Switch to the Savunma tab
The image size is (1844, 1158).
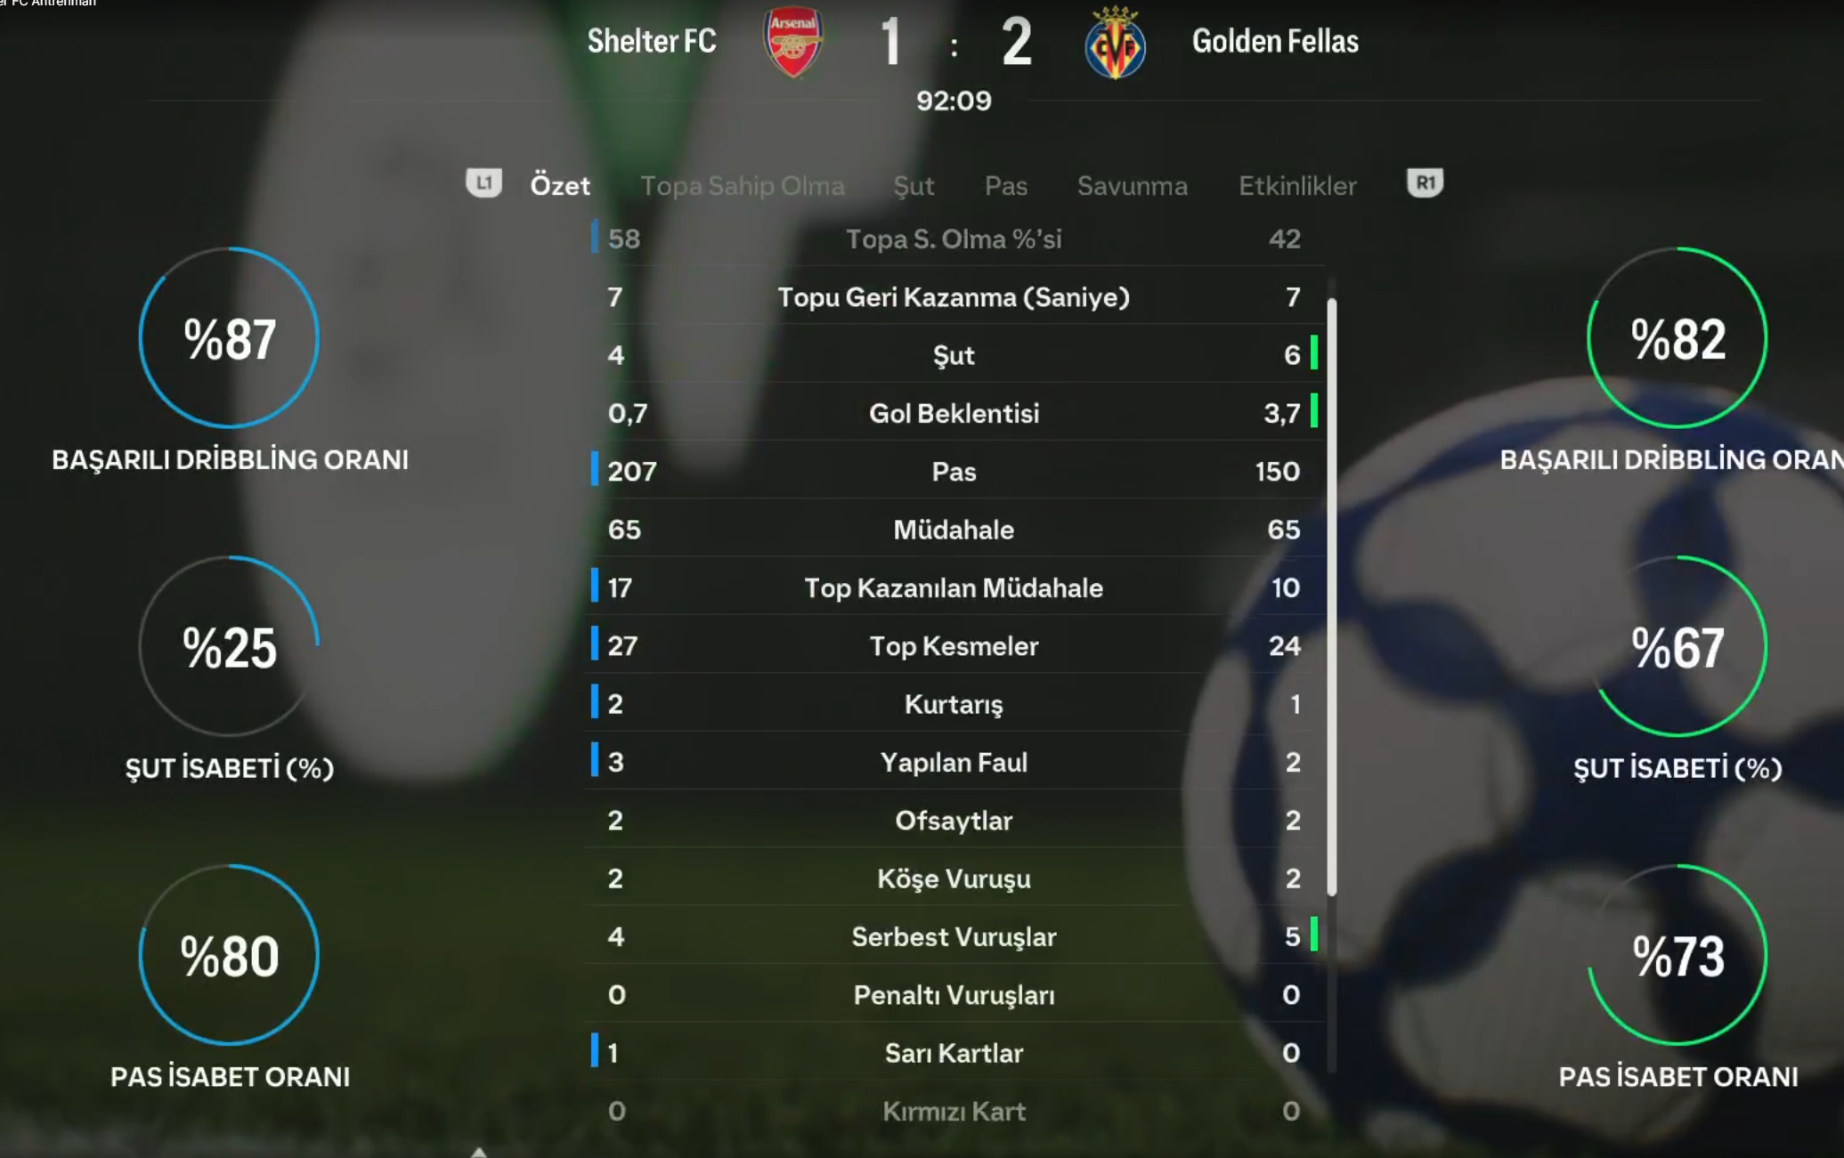click(1132, 185)
